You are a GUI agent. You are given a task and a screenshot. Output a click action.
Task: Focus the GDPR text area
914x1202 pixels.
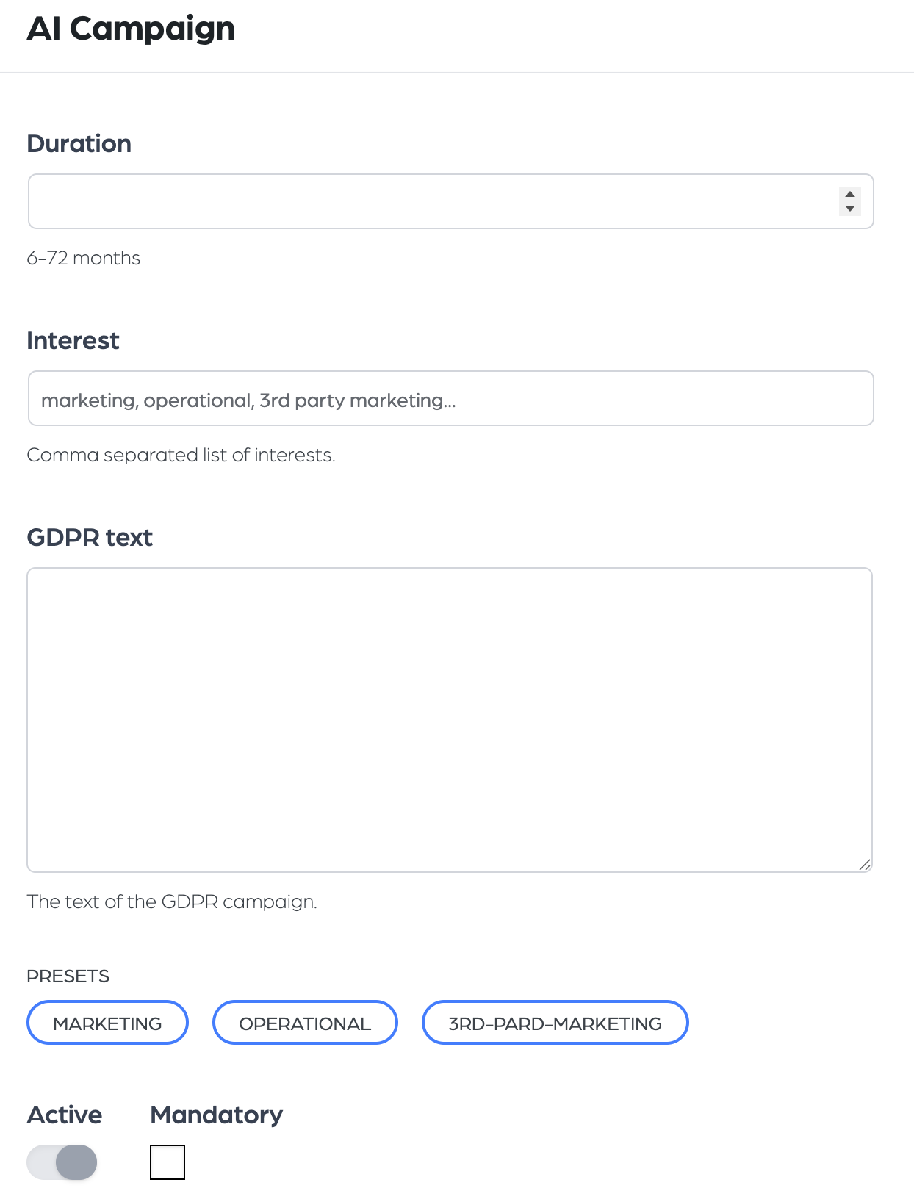[450, 720]
